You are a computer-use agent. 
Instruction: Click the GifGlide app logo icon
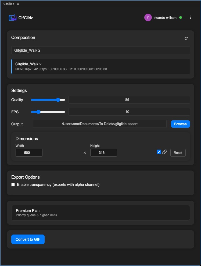point(12,17)
